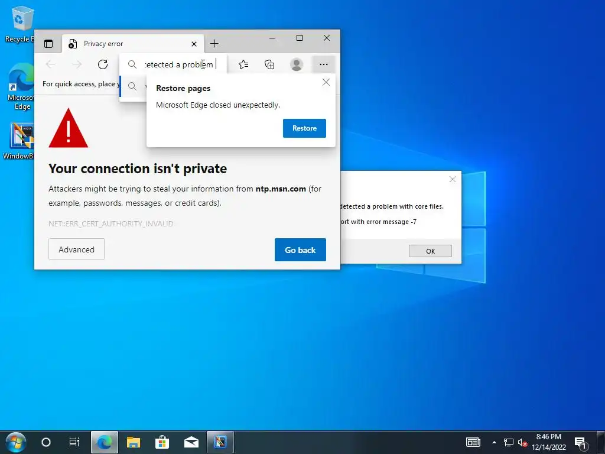Viewport: 605px width, 454px height.
Task: Select the Microsoft Edge desktop shortcut
Action: click(x=20, y=86)
